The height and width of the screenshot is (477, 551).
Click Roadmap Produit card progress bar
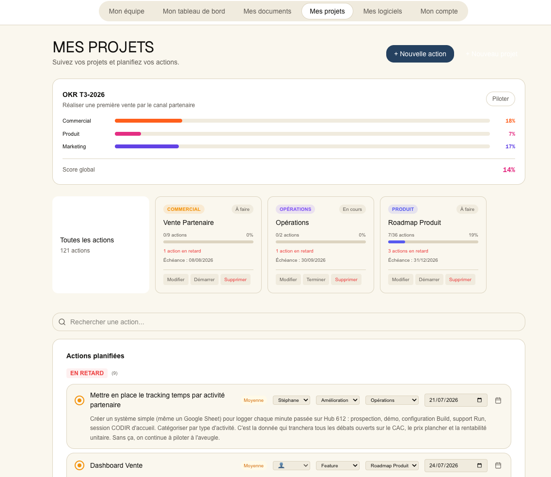click(x=433, y=242)
